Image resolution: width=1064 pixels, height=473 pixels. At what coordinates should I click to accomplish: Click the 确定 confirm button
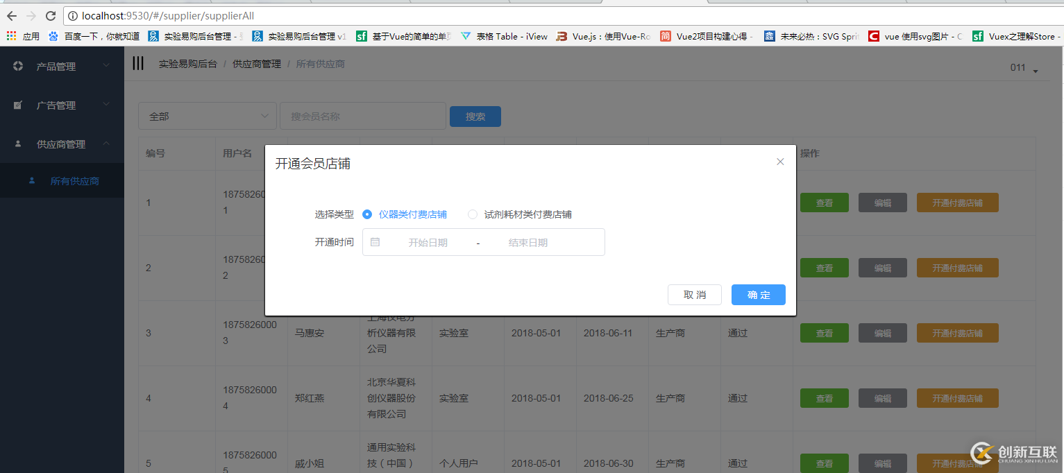pyautogui.click(x=758, y=294)
